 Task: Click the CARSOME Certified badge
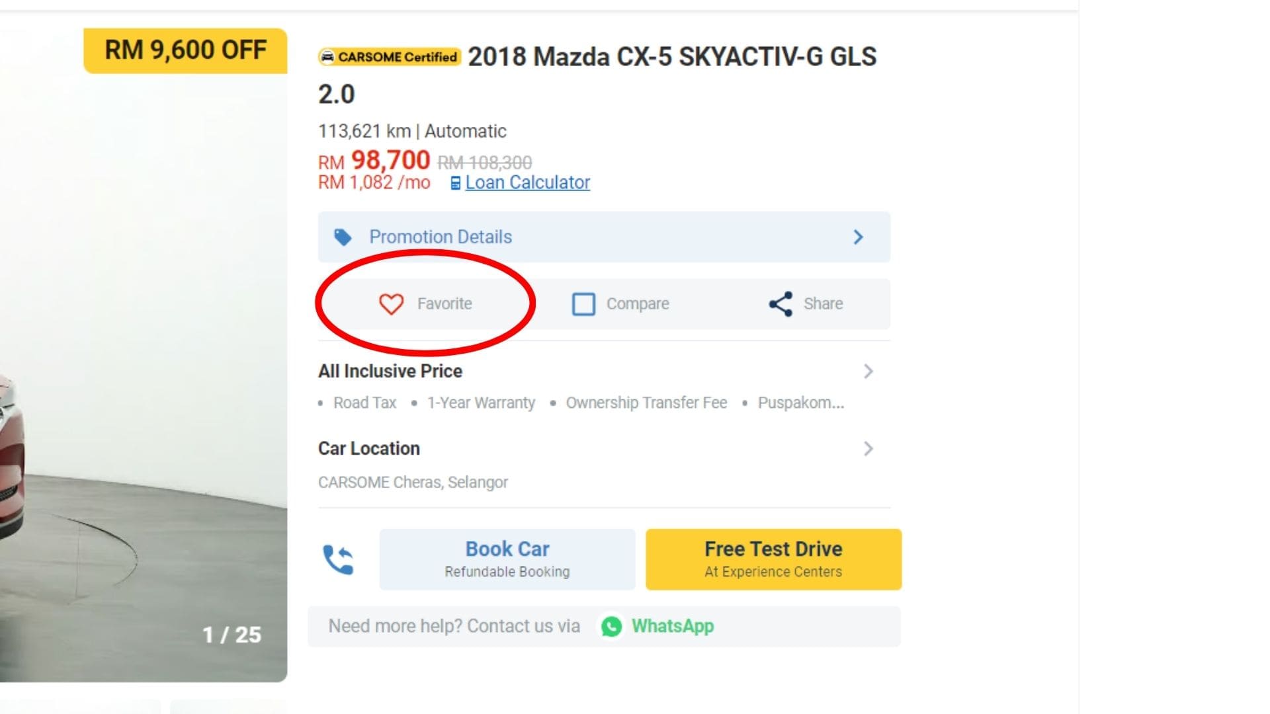(x=389, y=57)
